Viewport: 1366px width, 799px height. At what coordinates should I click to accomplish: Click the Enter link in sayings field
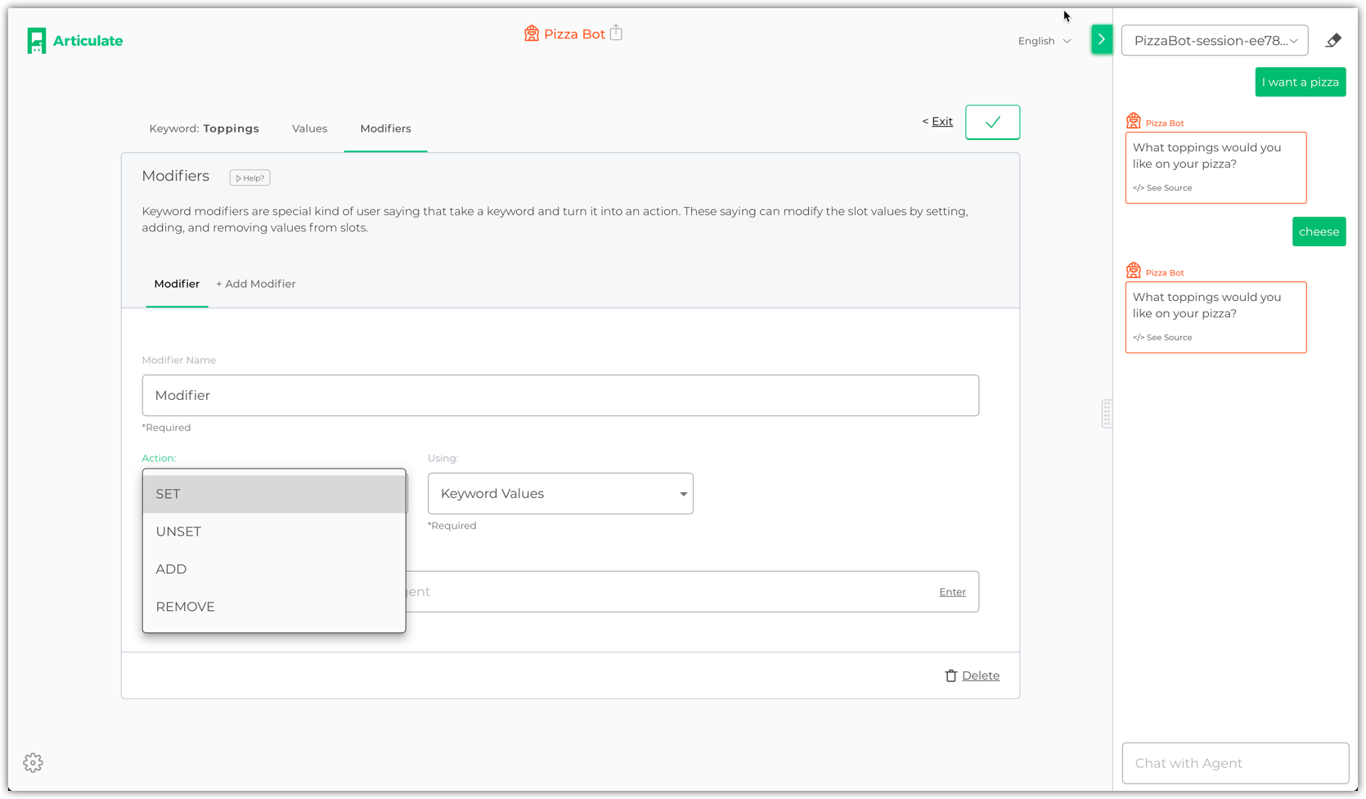[952, 592]
